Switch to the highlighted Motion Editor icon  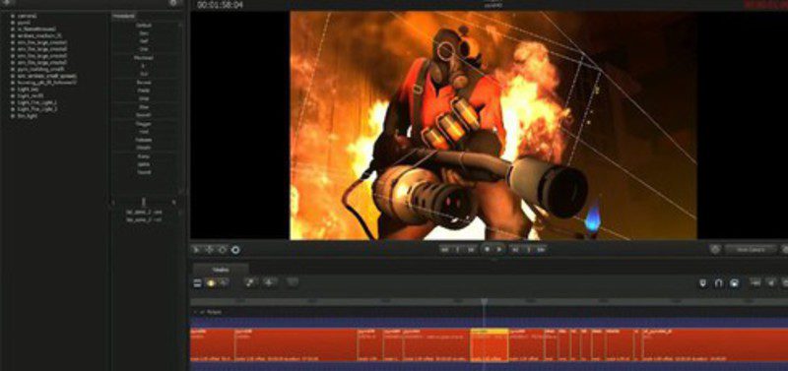[211, 283]
